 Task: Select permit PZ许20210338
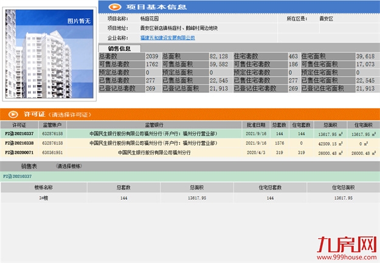(19, 143)
